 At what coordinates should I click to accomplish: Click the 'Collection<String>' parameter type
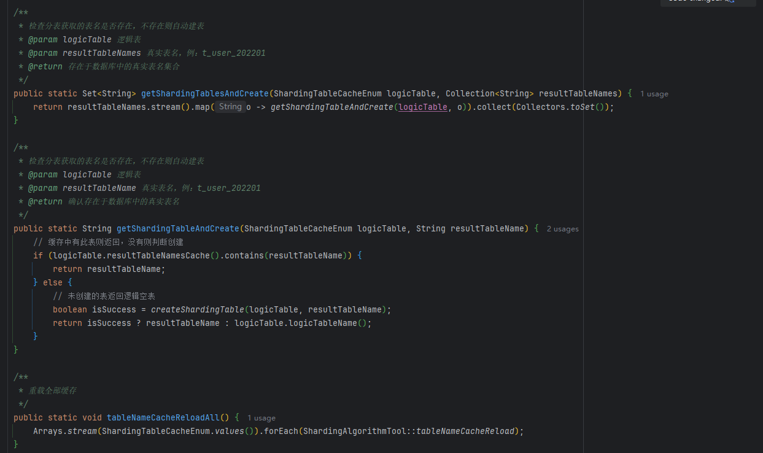pos(490,93)
